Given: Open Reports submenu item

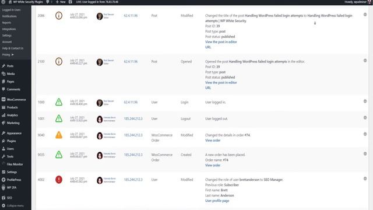Looking at the screenshot, I should coord(6,23).
